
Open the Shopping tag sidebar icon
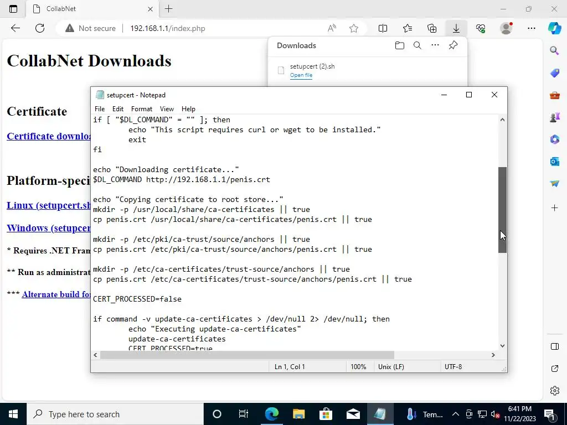[x=554, y=73]
